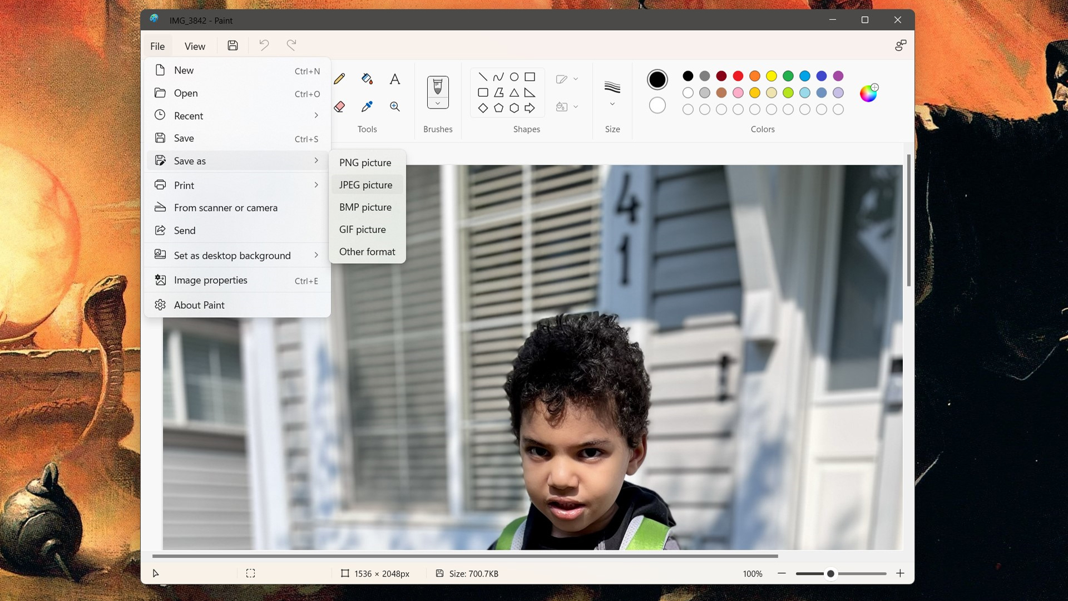
Task: Click the View menu tab
Action: tap(194, 46)
